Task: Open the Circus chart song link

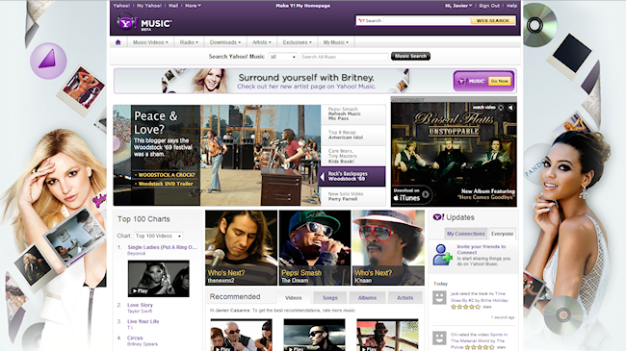Action: pos(135,338)
